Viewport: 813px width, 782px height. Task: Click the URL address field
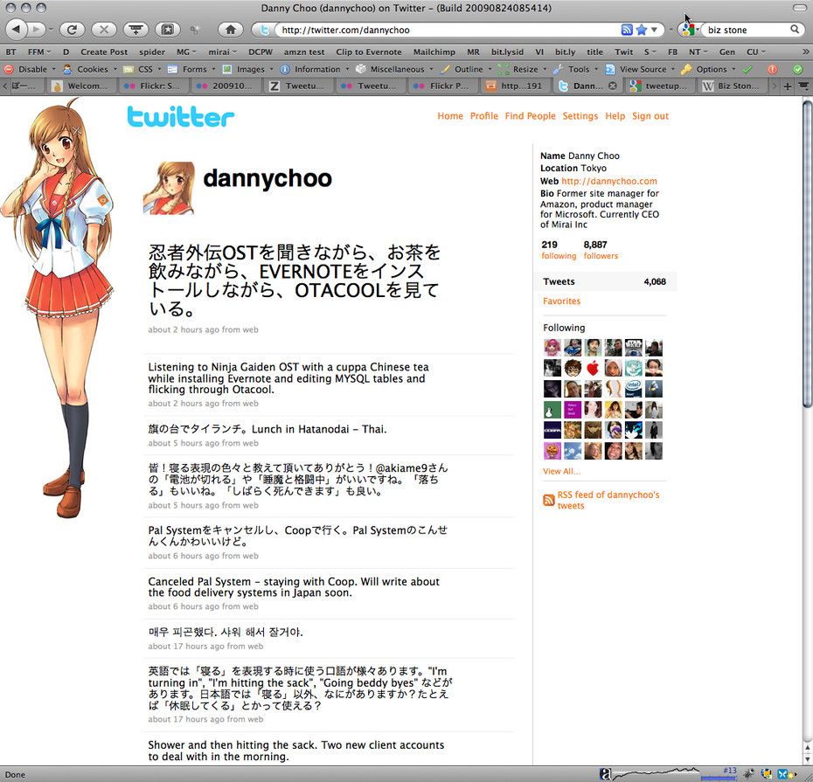point(448,30)
